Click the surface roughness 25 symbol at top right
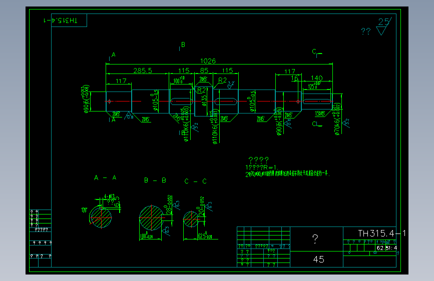 click(x=384, y=26)
